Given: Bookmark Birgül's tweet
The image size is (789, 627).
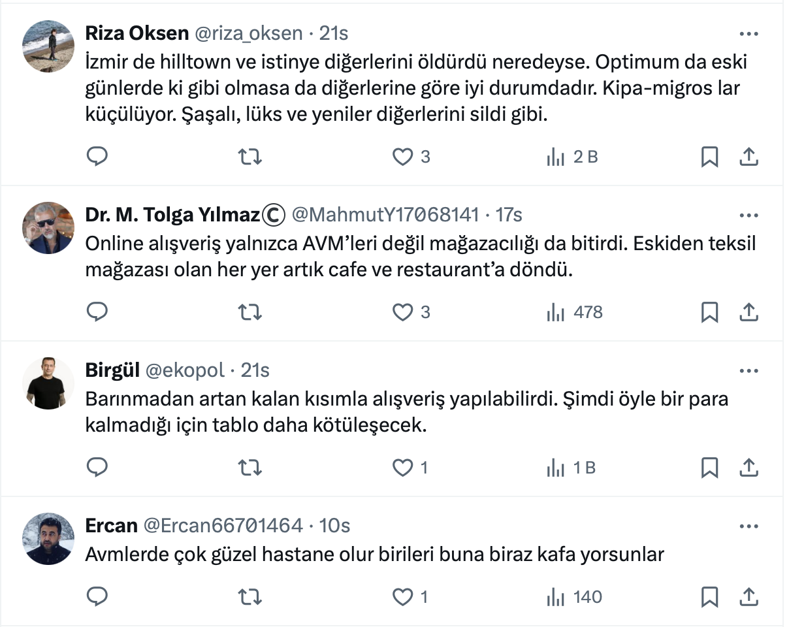Looking at the screenshot, I should click(709, 468).
